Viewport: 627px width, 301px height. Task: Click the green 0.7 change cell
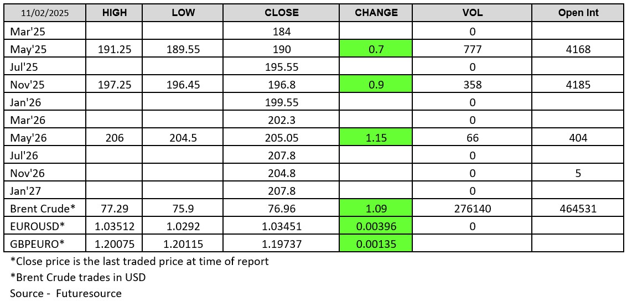click(376, 50)
